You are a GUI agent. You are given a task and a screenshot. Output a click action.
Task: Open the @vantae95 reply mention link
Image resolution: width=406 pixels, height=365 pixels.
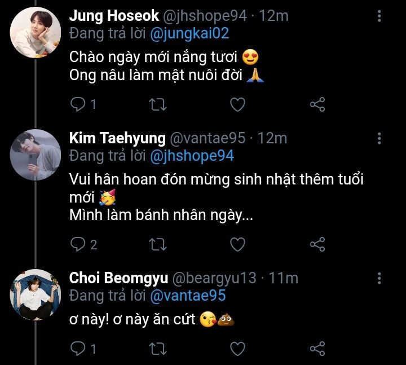[x=187, y=295]
